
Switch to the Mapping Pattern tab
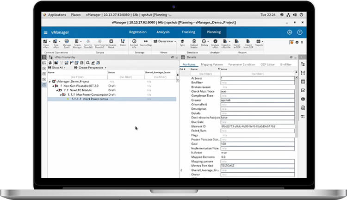point(212,64)
